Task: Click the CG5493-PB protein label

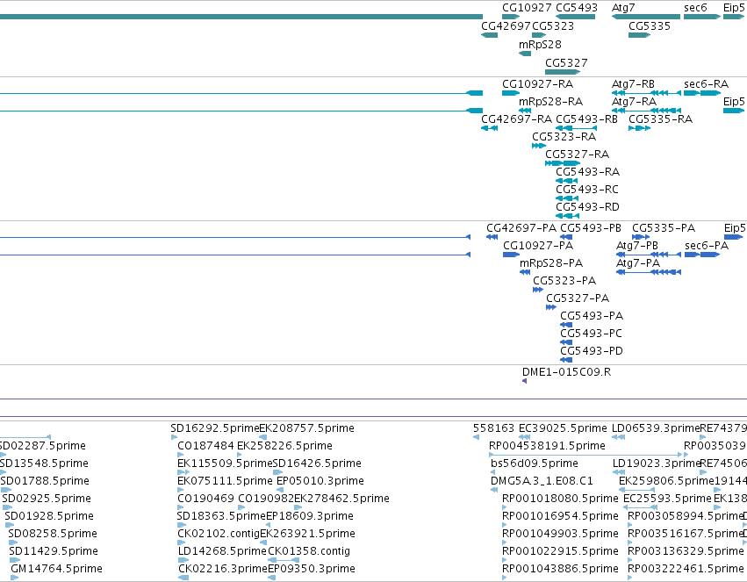Action: (591, 228)
